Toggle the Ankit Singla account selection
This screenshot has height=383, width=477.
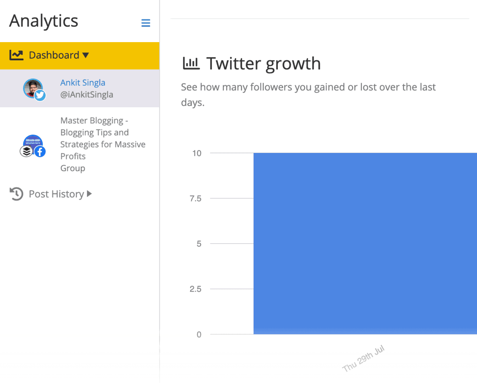coord(83,82)
